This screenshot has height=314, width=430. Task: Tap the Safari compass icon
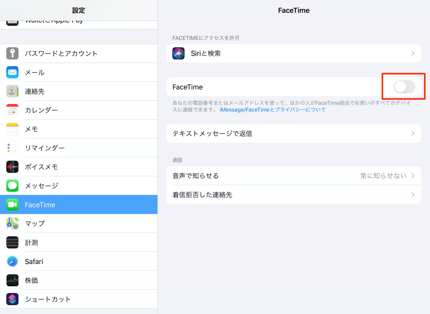click(12, 262)
